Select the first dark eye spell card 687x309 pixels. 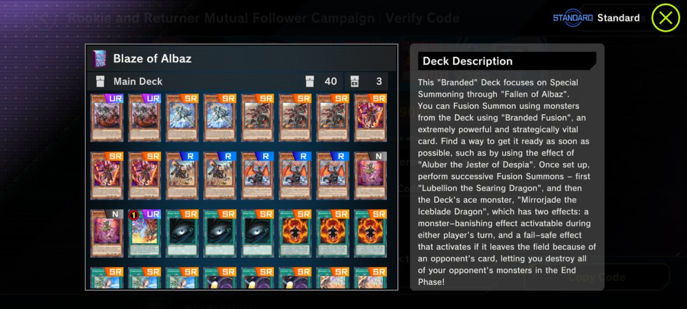(x=183, y=233)
